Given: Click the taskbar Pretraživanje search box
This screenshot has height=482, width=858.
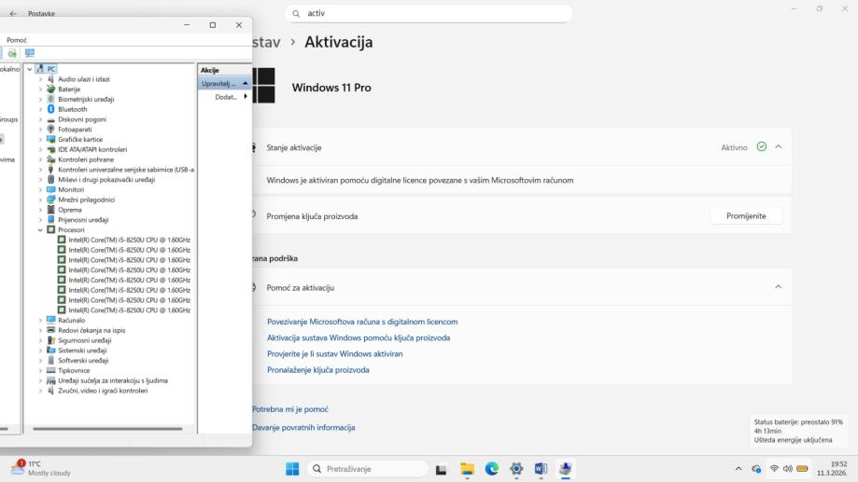Looking at the screenshot, I should pyautogui.click(x=367, y=469).
